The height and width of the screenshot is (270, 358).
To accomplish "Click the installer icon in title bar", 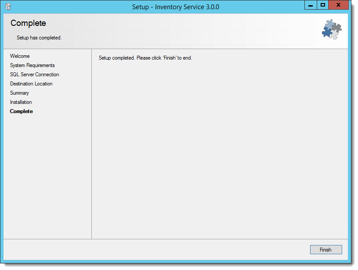I will 8,7.
